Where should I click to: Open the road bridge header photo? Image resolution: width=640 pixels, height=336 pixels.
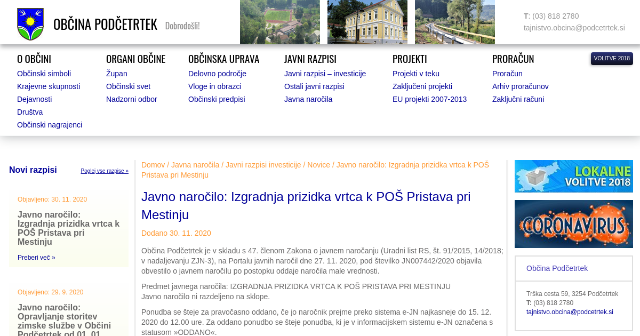point(454,22)
